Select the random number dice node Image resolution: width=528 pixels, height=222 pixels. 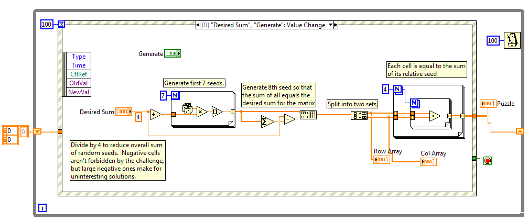(x=187, y=109)
